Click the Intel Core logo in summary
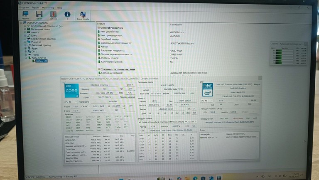The height and width of the screenshot is (180, 319). (71, 91)
